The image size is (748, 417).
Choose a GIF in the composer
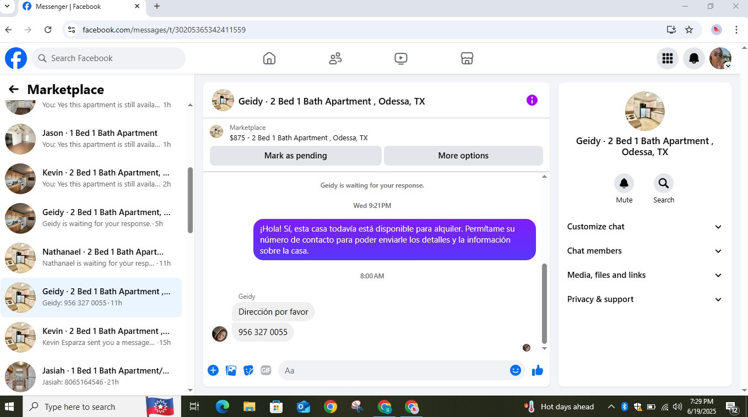tap(266, 370)
